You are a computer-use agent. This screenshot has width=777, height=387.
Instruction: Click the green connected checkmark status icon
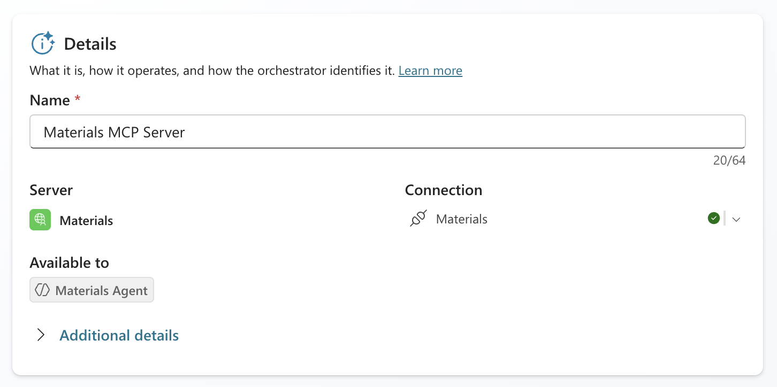click(x=713, y=218)
